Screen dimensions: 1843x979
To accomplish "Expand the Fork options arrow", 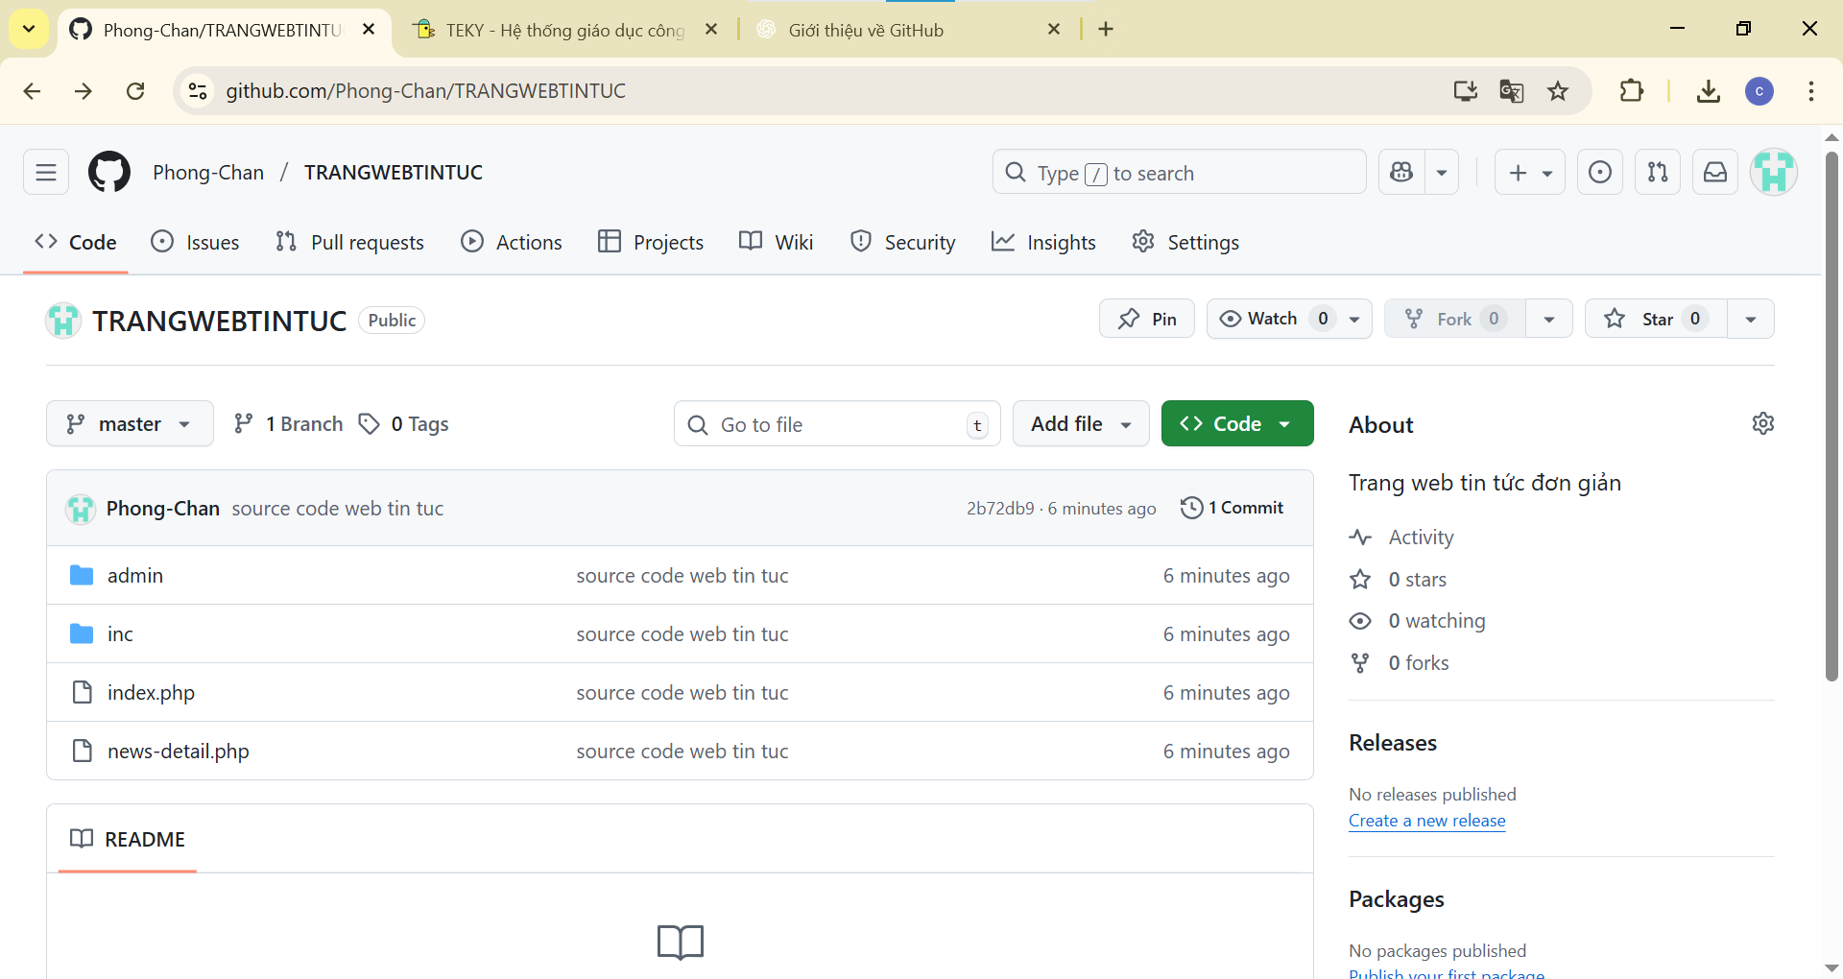I will (1549, 319).
